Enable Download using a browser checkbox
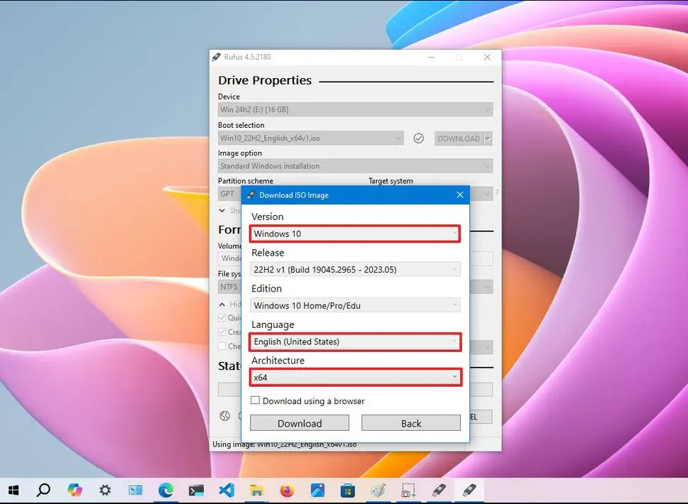 coord(256,401)
